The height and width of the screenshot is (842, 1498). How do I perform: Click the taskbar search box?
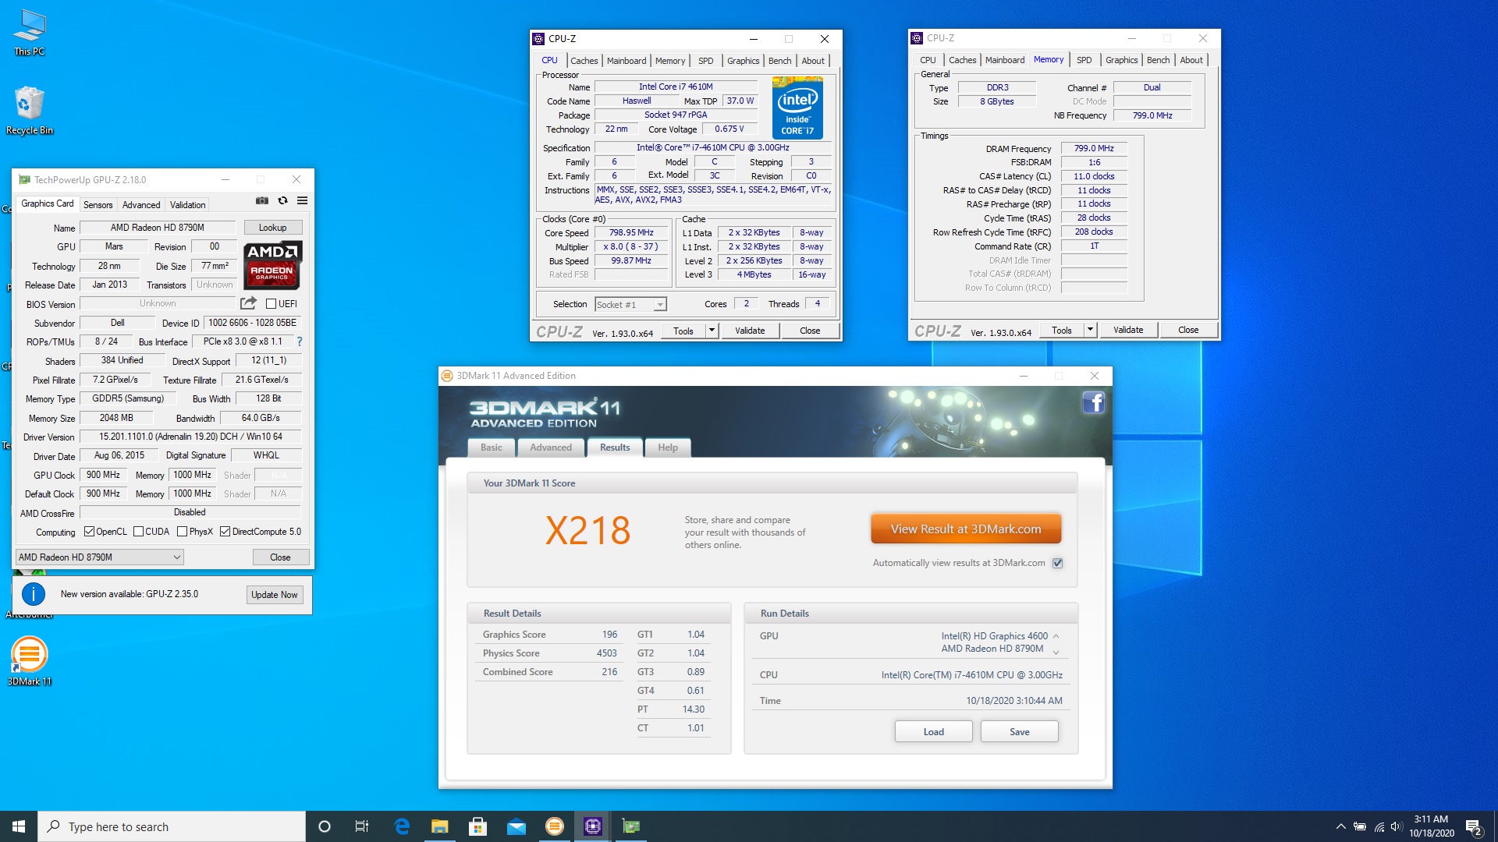(x=172, y=826)
